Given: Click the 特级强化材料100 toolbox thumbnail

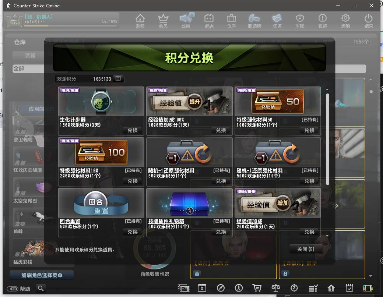Looking at the screenshot, I should pos(101,152).
